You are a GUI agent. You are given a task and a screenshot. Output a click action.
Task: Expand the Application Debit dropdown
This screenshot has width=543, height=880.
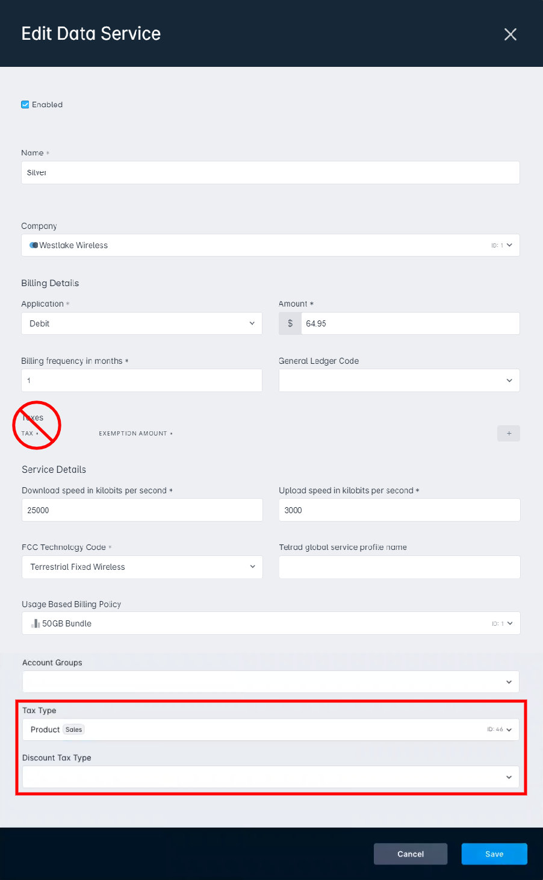(141, 323)
